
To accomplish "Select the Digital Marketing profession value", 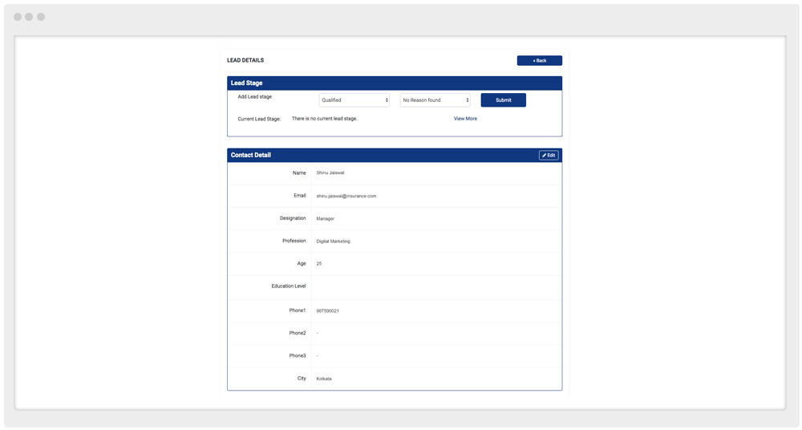I will 333,241.
